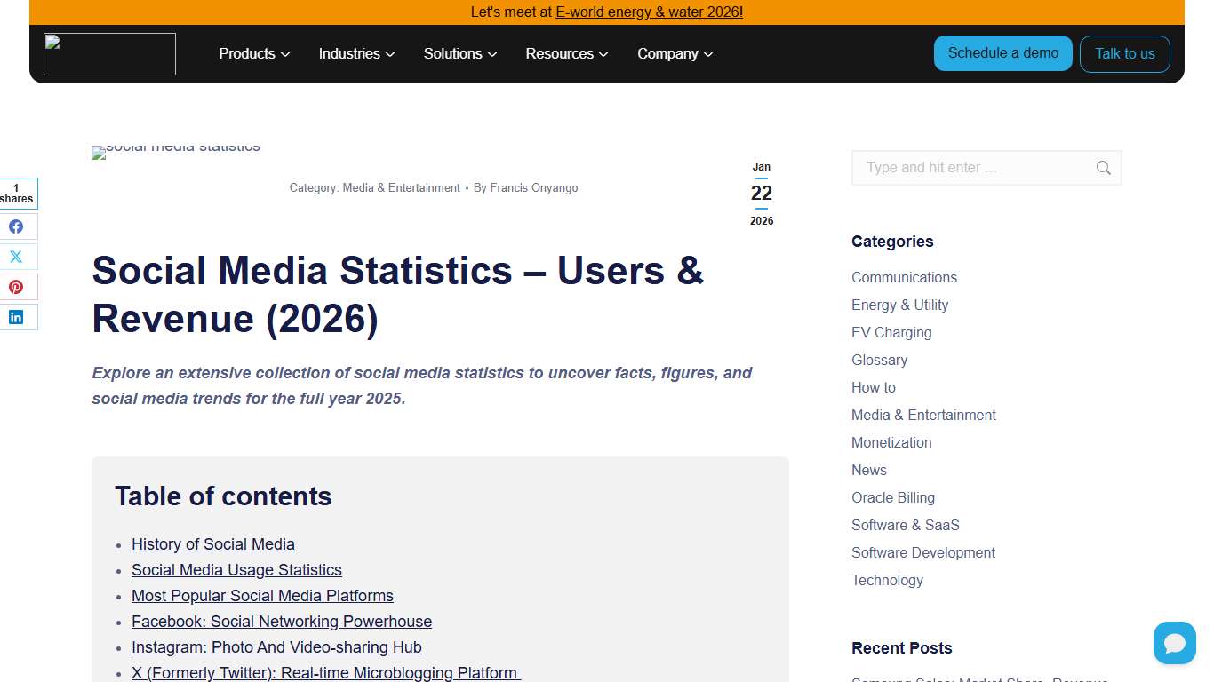Share the post on X (Twitter)

[17, 257]
